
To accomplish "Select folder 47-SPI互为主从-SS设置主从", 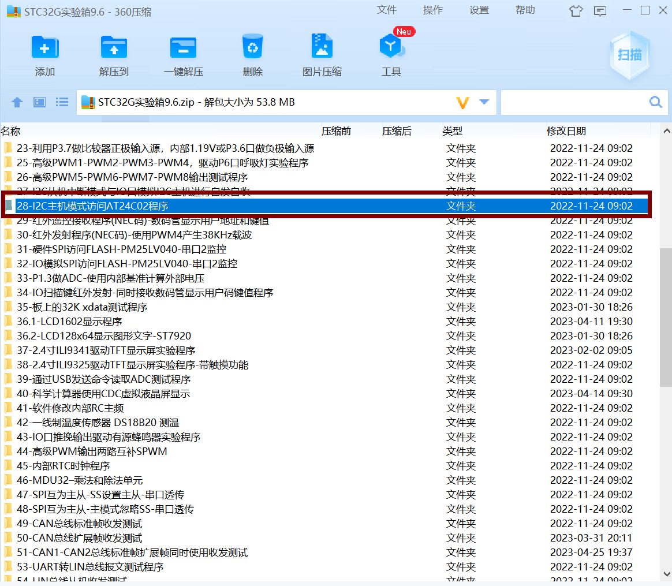I will (100, 495).
